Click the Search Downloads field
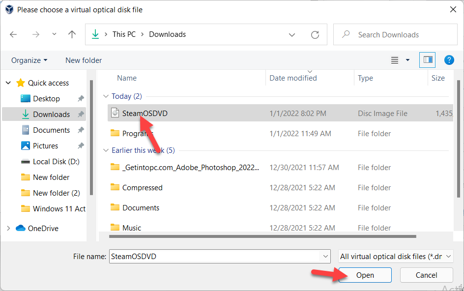The width and height of the screenshot is (464, 291). (x=393, y=35)
